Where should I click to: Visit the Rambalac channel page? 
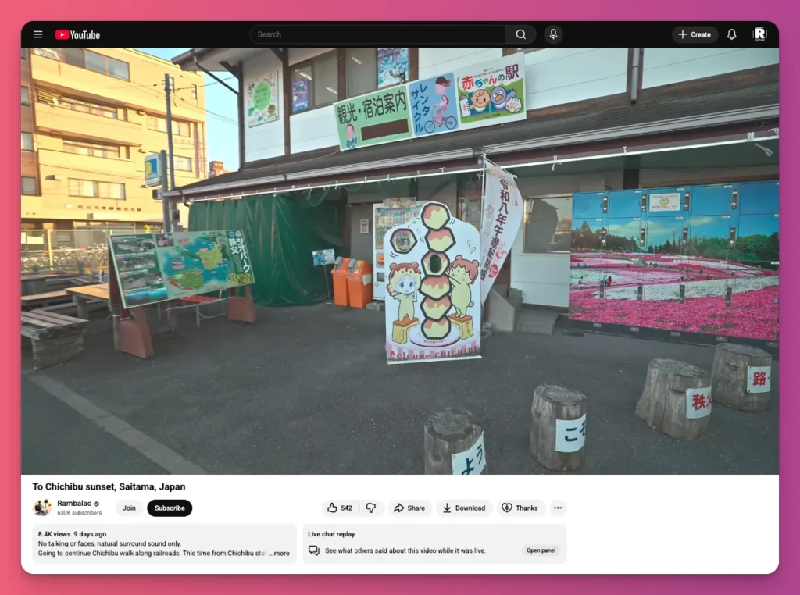75,503
